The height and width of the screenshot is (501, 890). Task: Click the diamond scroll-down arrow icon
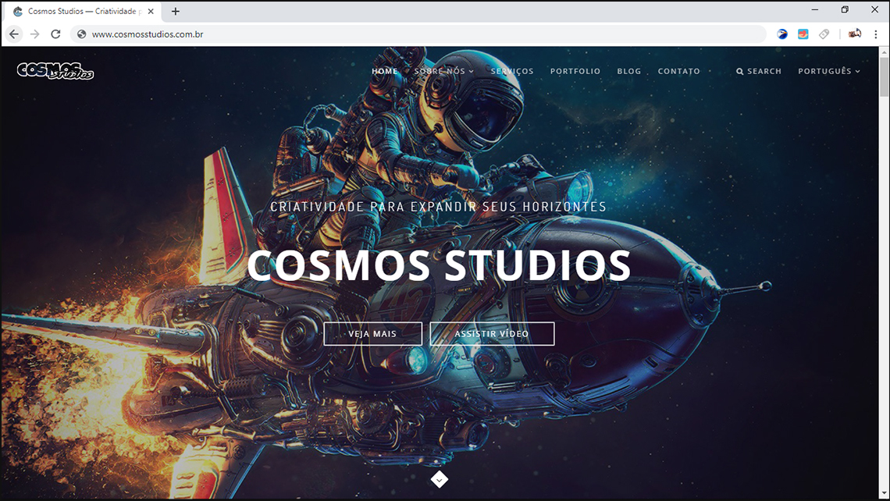point(440,479)
